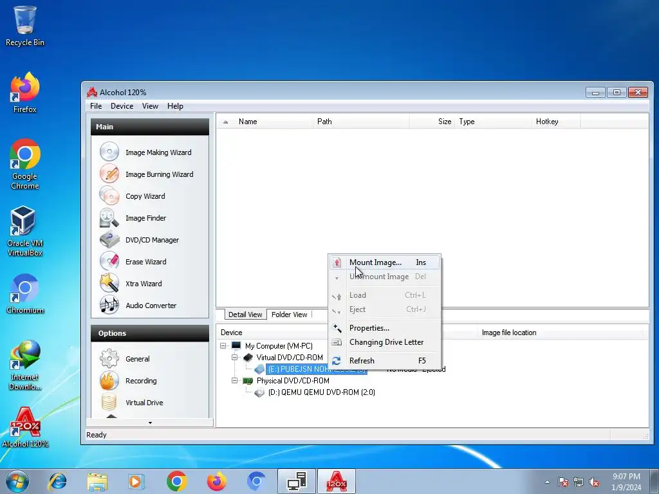The width and height of the screenshot is (659, 494).
Task: Open Google Chrome desktop shortcut
Action: (x=25, y=164)
